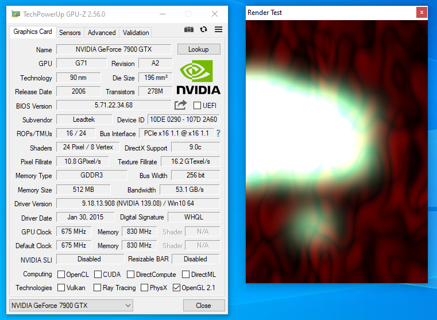This screenshot has height=320, width=437.
Task: Click the refresh arrows icon
Action: click(x=203, y=29)
